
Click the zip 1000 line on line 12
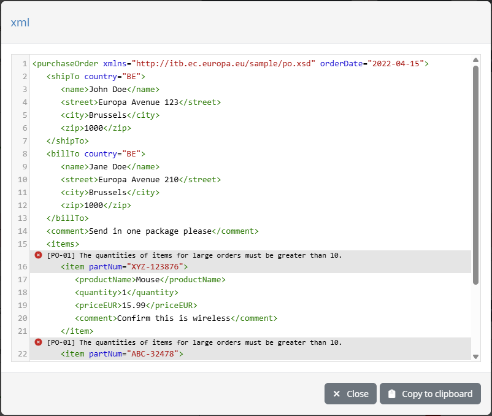pos(96,205)
